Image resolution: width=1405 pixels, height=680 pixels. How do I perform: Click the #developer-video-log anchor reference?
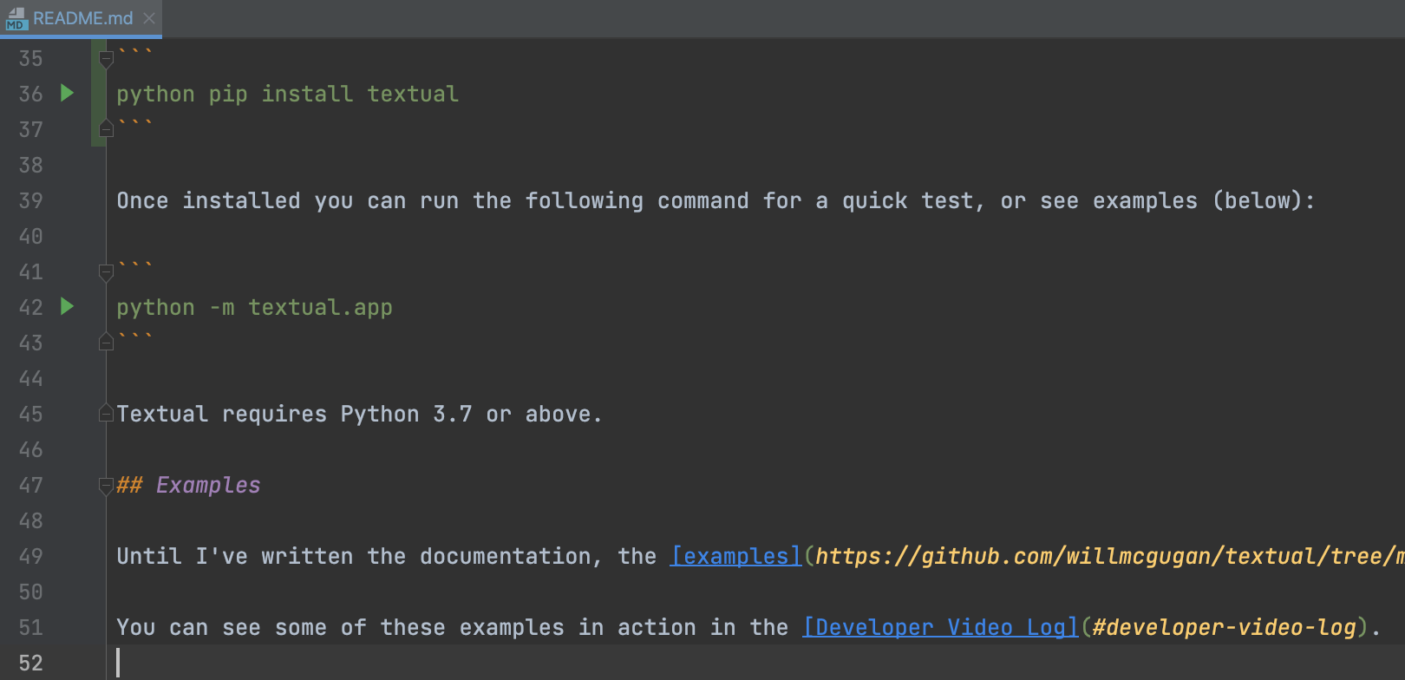(x=1223, y=627)
